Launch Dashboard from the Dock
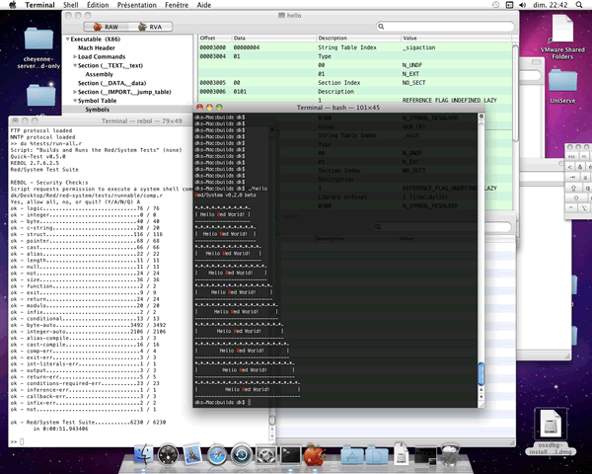This screenshot has height=474, width=592. [x=169, y=455]
